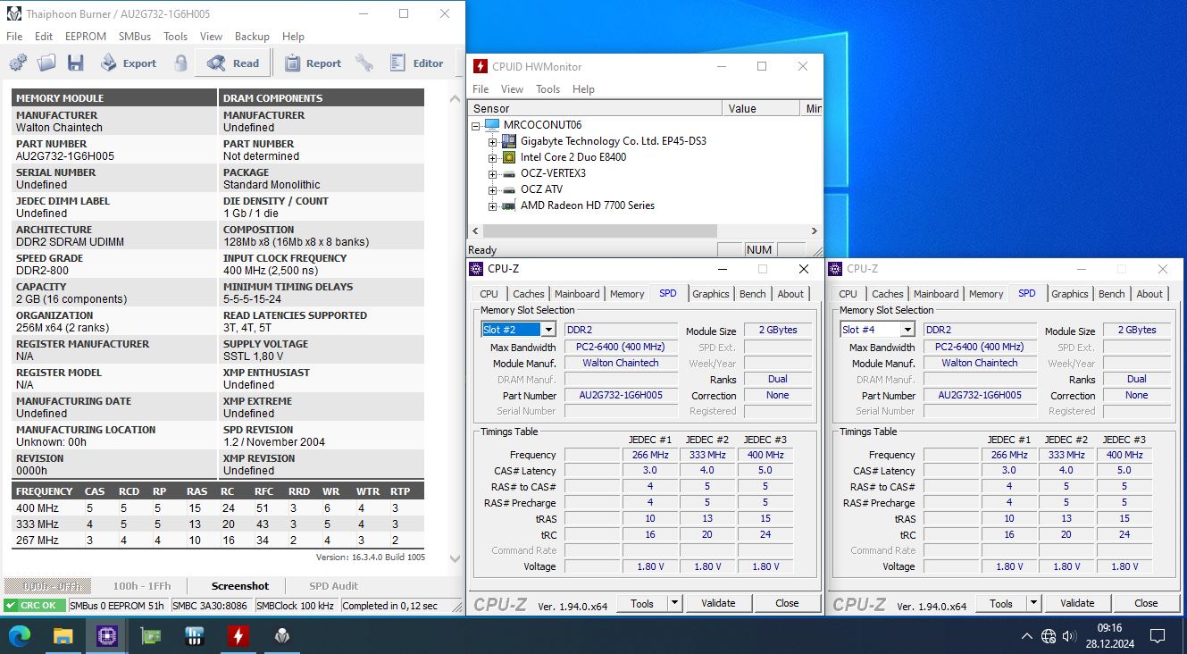Click HWMonitor horizontal scrollbar right arrow
1187x654 pixels.
(x=815, y=231)
